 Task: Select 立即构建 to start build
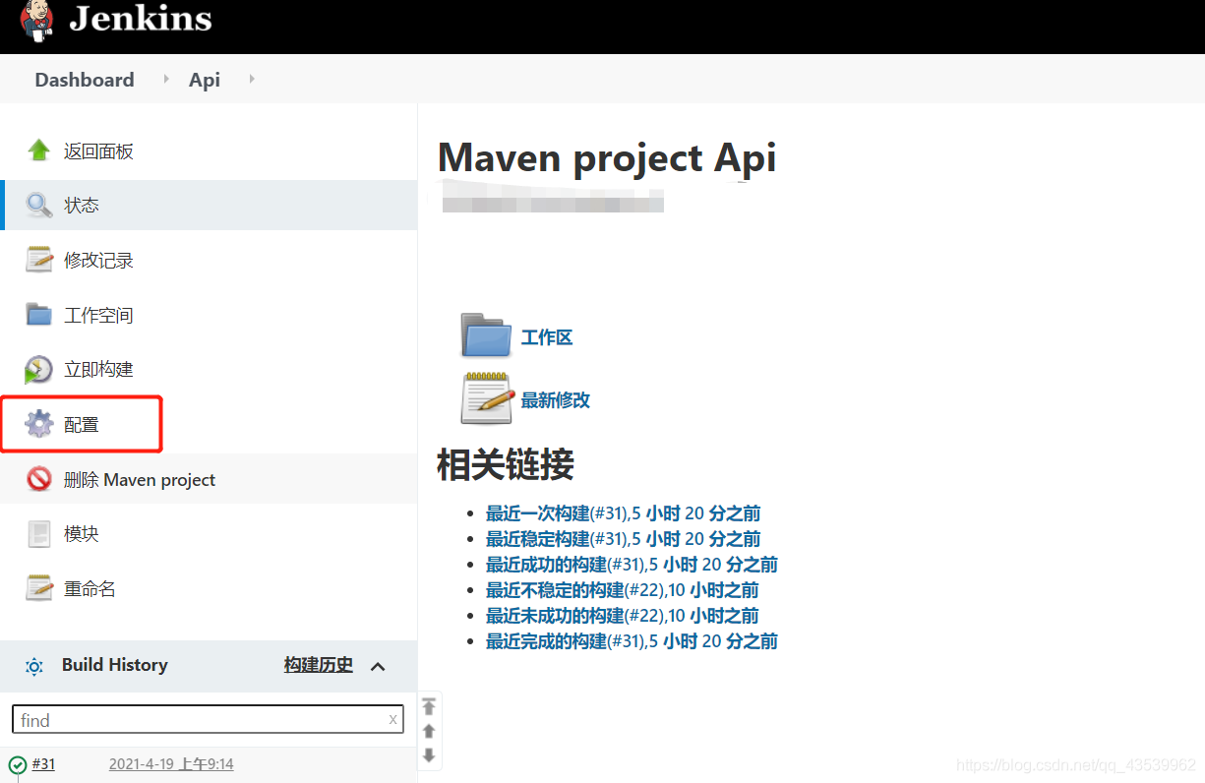[x=98, y=369]
